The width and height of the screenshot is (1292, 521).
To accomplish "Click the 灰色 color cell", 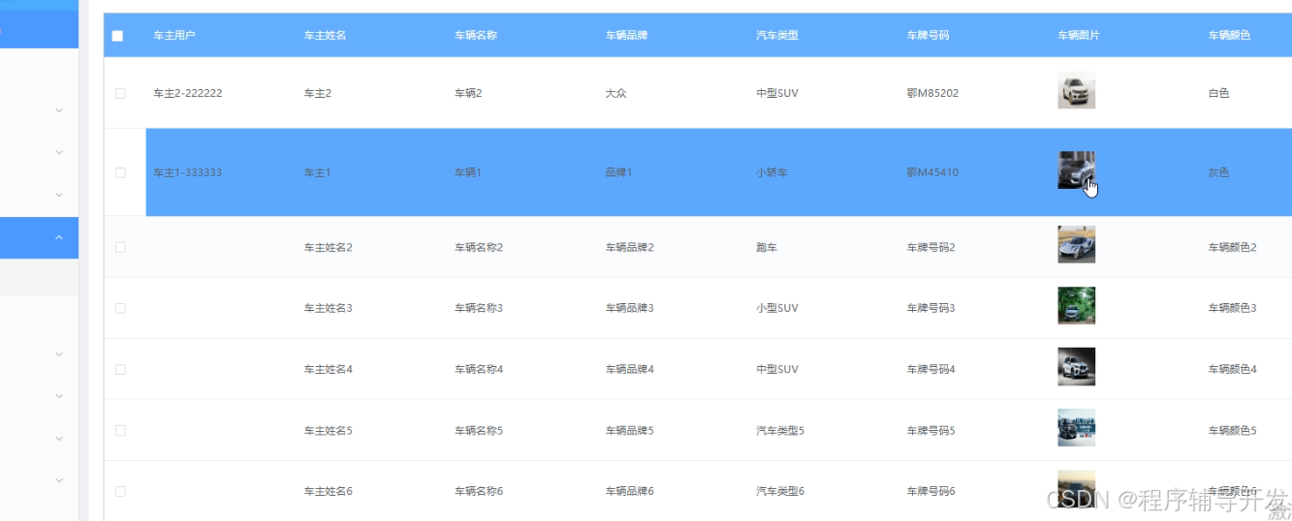I will point(1218,172).
